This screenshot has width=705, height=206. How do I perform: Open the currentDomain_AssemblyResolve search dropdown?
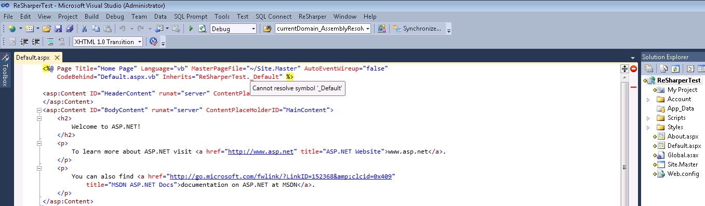(367, 29)
